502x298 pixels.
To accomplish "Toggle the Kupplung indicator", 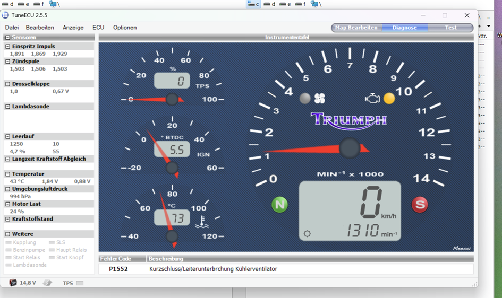I will [x=8, y=242].
